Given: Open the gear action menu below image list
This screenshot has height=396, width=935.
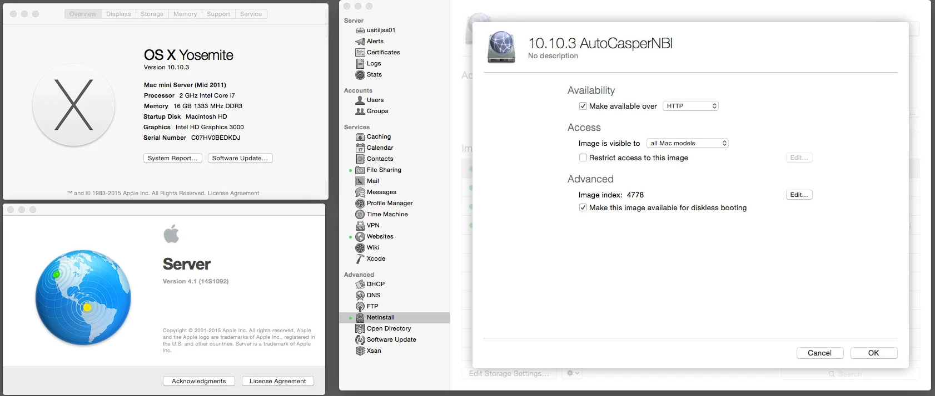Looking at the screenshot, I should click(573, 373).
